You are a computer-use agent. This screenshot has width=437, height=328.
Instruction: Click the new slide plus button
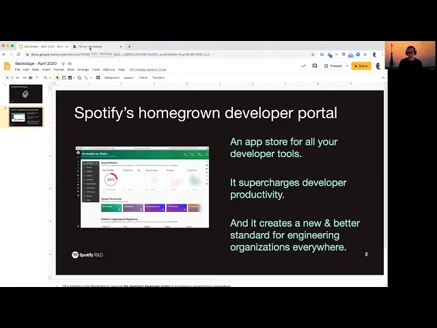[x=8, y=77]
